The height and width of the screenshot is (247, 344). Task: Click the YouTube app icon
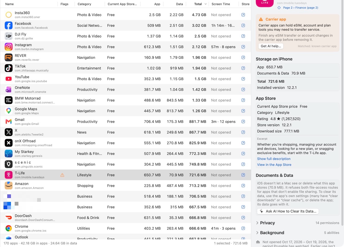coord(9,79)
